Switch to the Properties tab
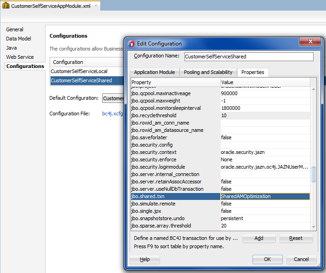The height and width of the screenshot is (273, 326). point(252,72)
